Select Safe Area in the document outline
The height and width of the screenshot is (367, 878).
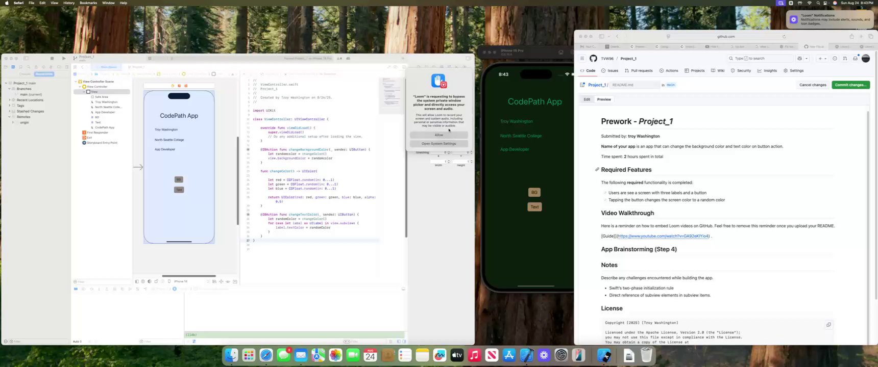tap(101, 97)
